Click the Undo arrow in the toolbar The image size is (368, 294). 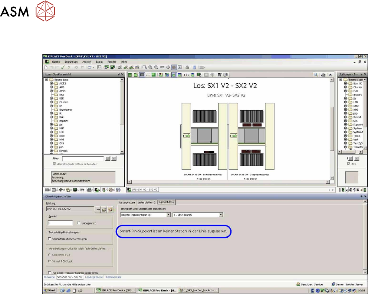click(76, 67)
